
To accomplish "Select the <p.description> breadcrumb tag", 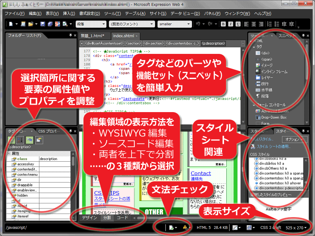I will click(213, 43).
